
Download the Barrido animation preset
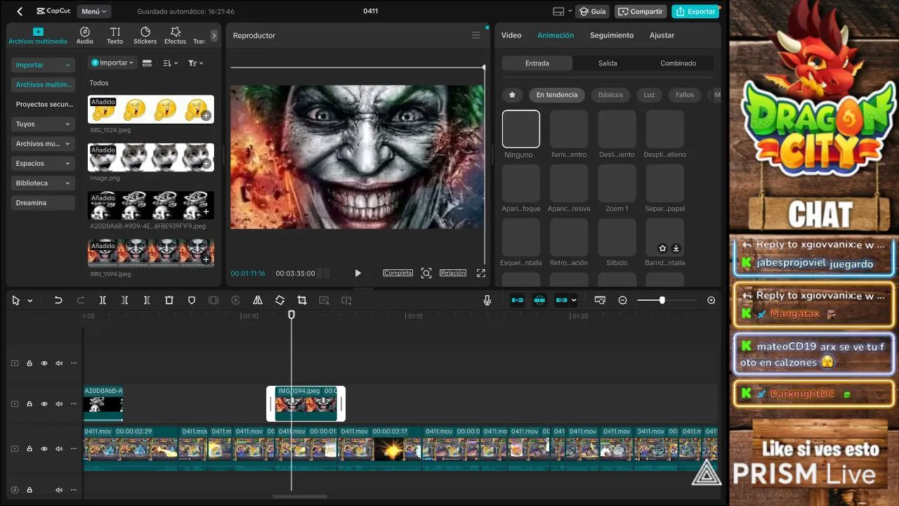coord(676,248)
